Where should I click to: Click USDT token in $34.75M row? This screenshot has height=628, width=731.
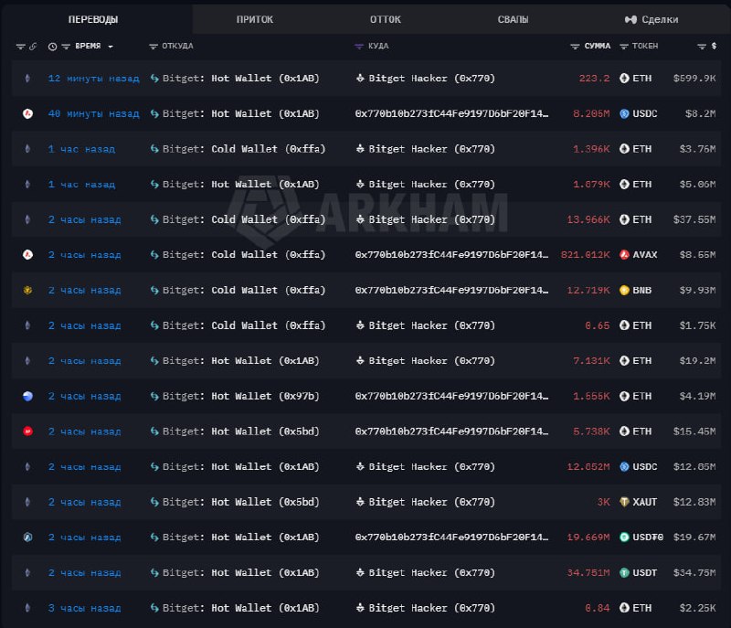[638, 572]
